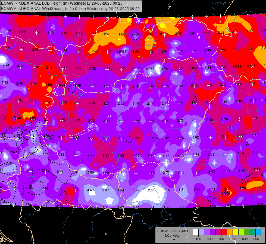The height and width of the screenshot is (244, 266).
Task: Click the wind shear value '4.49'
Action: point(90,190)
